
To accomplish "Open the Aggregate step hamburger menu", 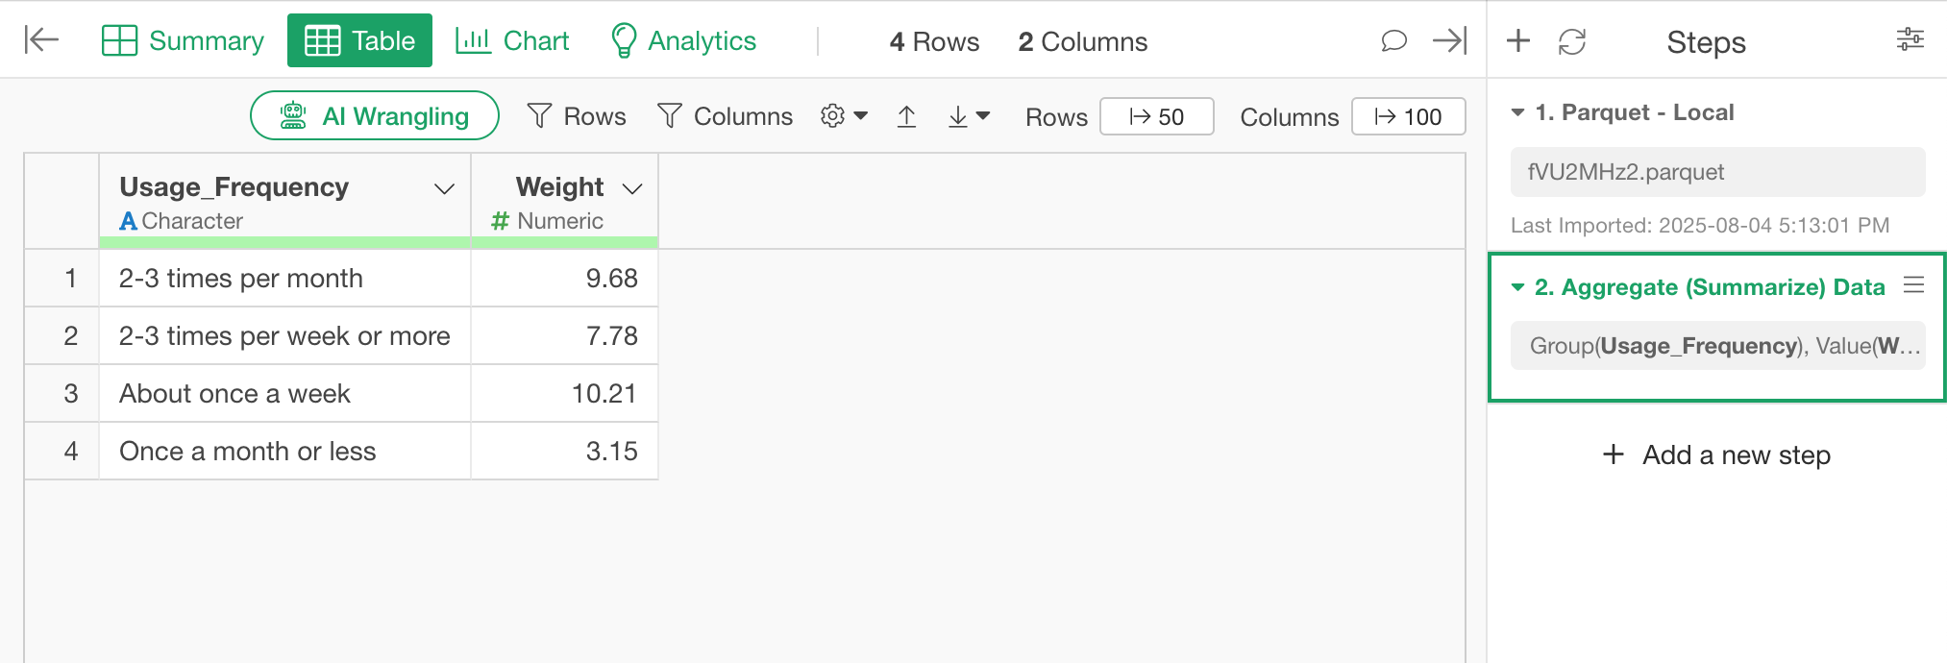I will tap(1913, 284).
